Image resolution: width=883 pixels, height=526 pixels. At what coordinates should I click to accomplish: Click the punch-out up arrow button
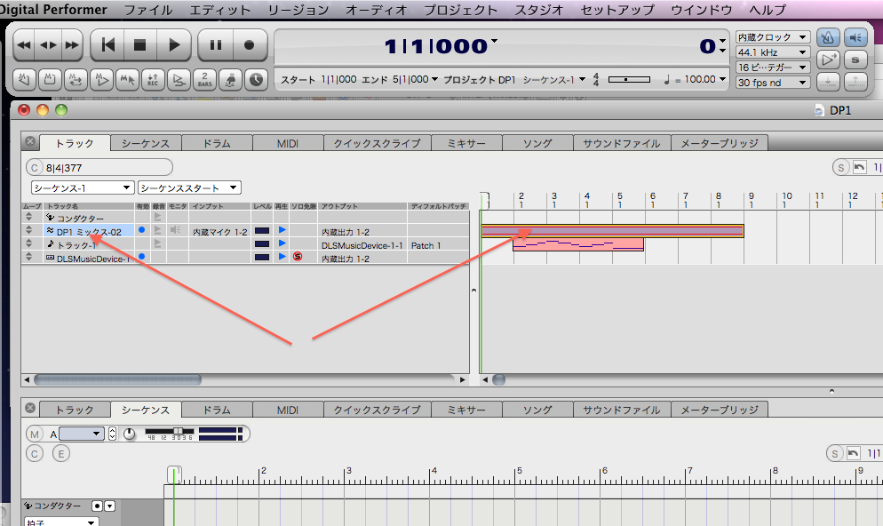[x=855, y=82]
